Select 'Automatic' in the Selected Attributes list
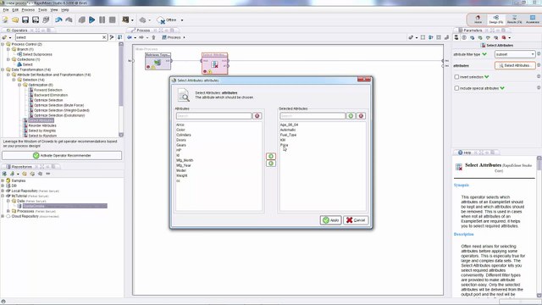This screenshot has height=305, width=542. [288, 130]
